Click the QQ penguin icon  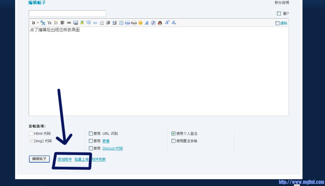(160, 23)
